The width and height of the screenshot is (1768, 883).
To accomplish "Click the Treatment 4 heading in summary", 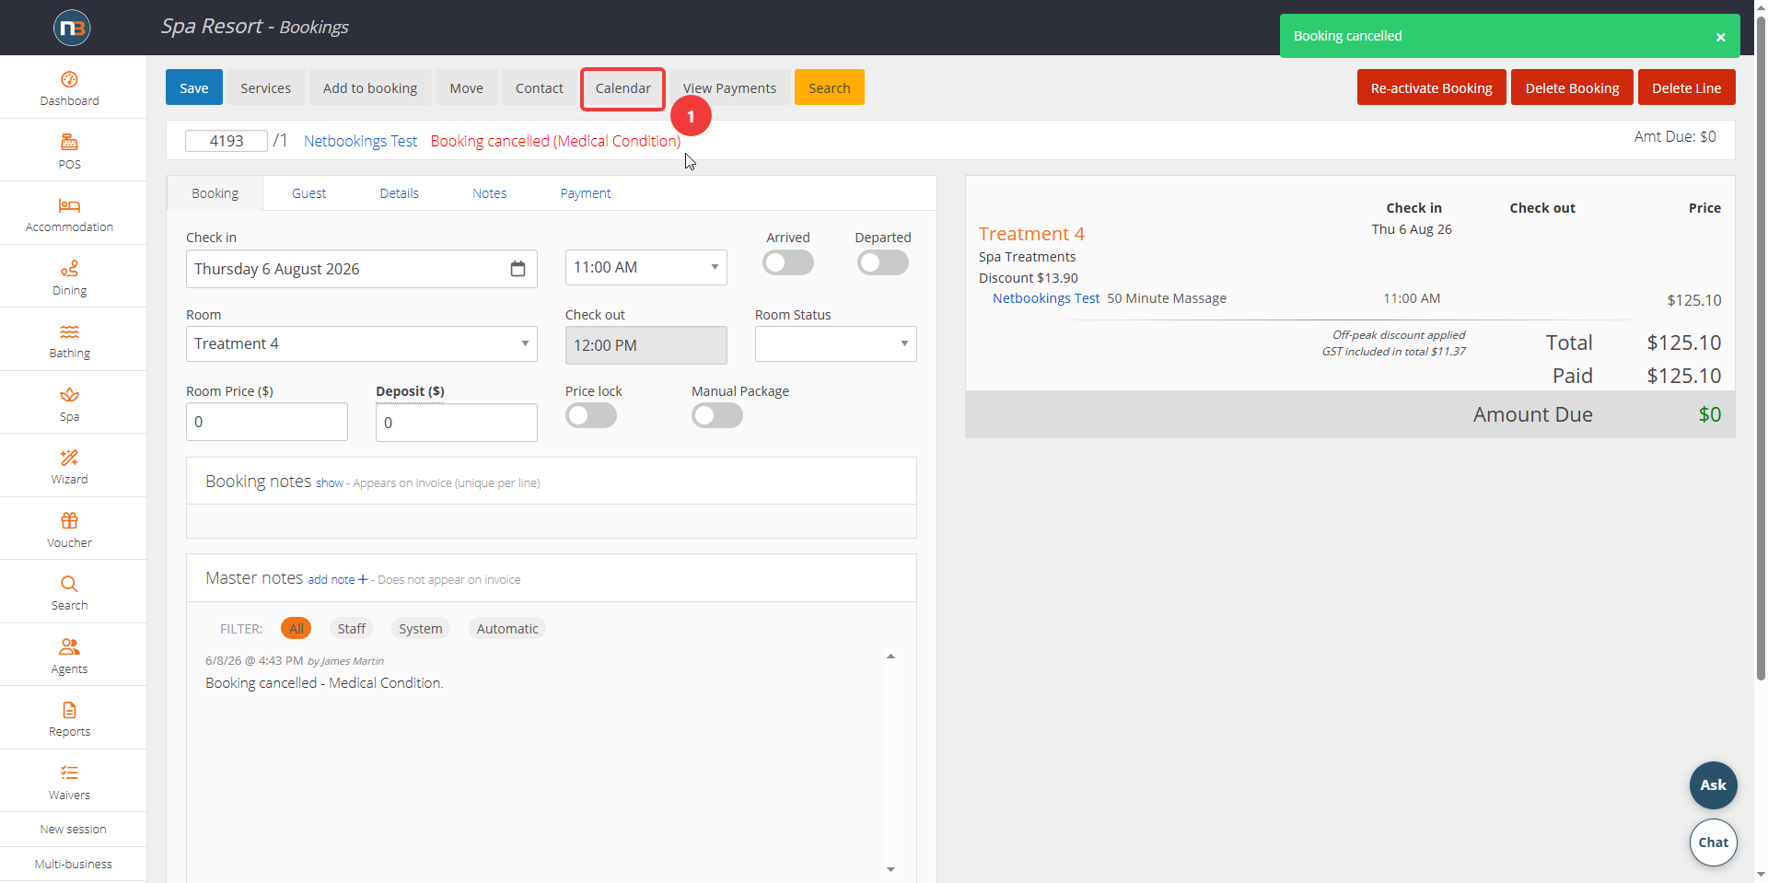I will coord(1031,234).
